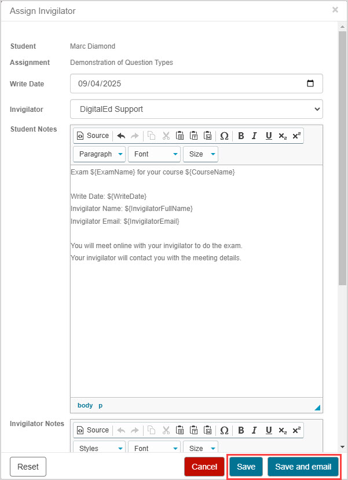348x480 pixels.
Task: Click Bold in Student Notes toolbar
Action: (241, 136)
